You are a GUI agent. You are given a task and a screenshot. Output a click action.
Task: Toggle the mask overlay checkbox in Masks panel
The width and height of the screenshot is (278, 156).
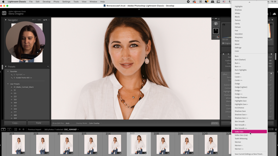tap(214, 37)
